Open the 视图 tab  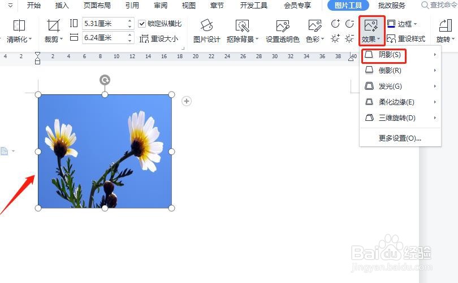(x=188, y=5)
